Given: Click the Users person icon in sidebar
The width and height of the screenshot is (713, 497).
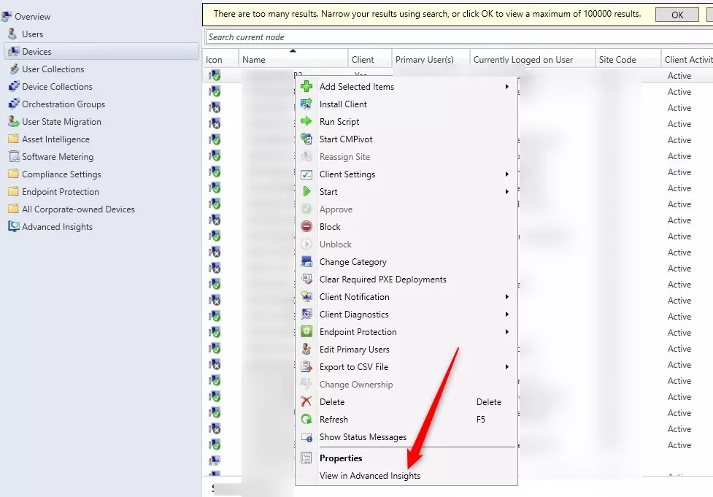Looking at the screenshot, I should 13,34.
